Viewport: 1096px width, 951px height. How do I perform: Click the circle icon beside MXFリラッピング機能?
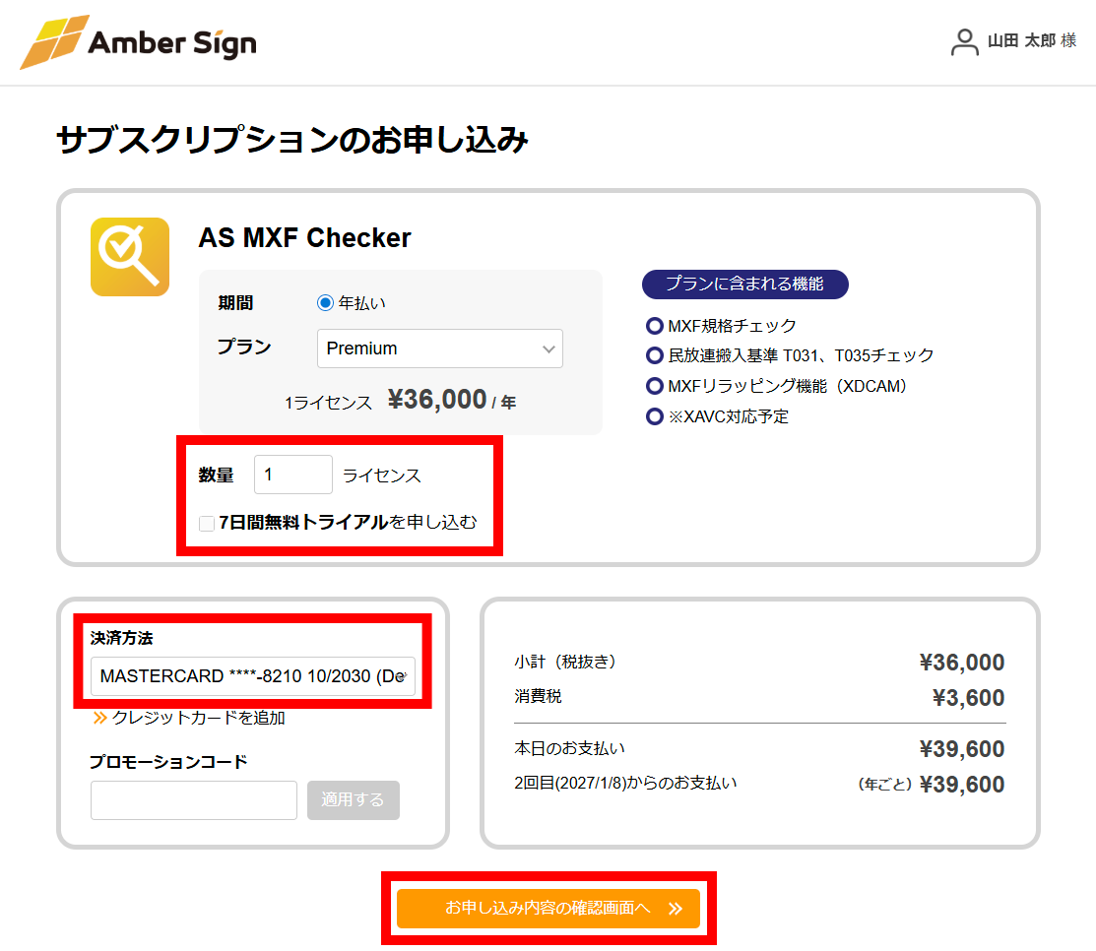[x=655, y=386]
